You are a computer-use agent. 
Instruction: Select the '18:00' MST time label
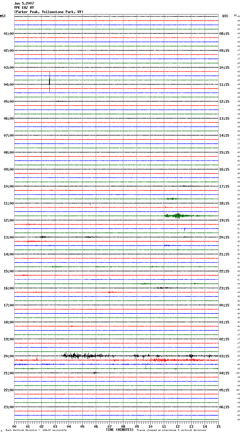click(x=9, y=322)
